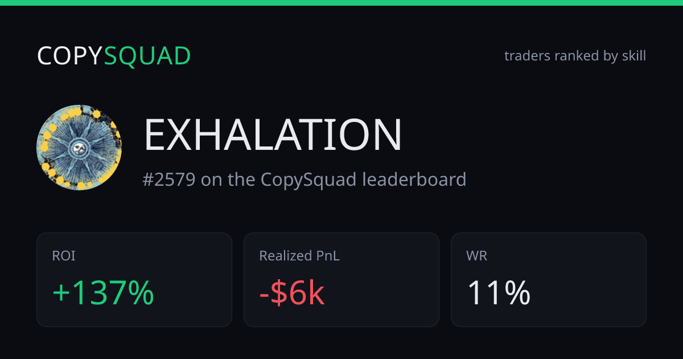Click the green SQUAD part of logo
The width and height of the screenshot is (683, 359).
[x=147, y=56]
